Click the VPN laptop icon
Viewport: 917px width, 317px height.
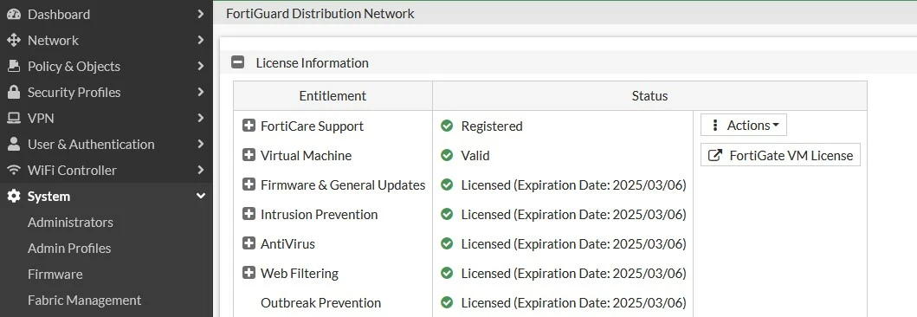[x=14, y=118]
